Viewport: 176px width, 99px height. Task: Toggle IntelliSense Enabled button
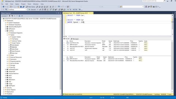coord(48,10)
